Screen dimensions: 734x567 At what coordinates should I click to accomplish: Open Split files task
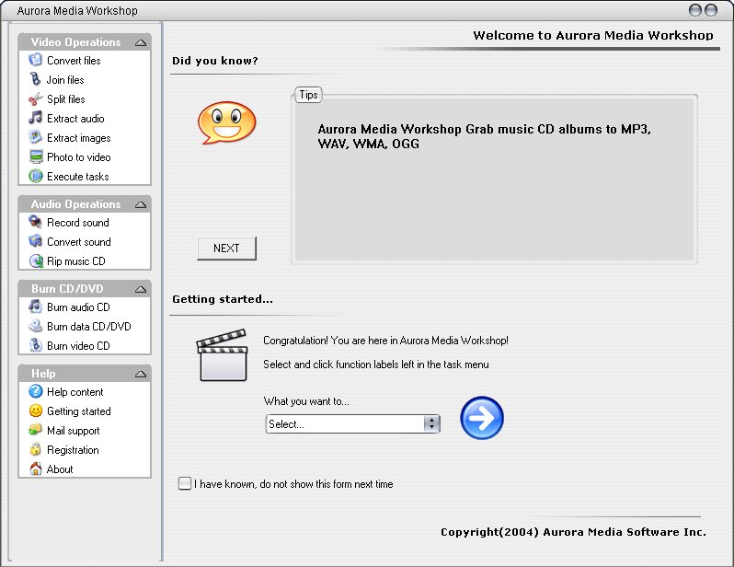(66, 98)
